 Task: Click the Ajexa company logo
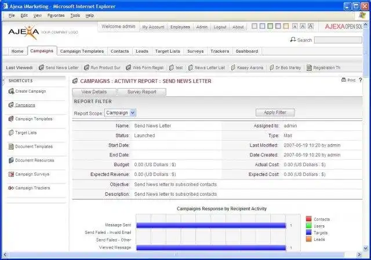(x=23, y=32)
